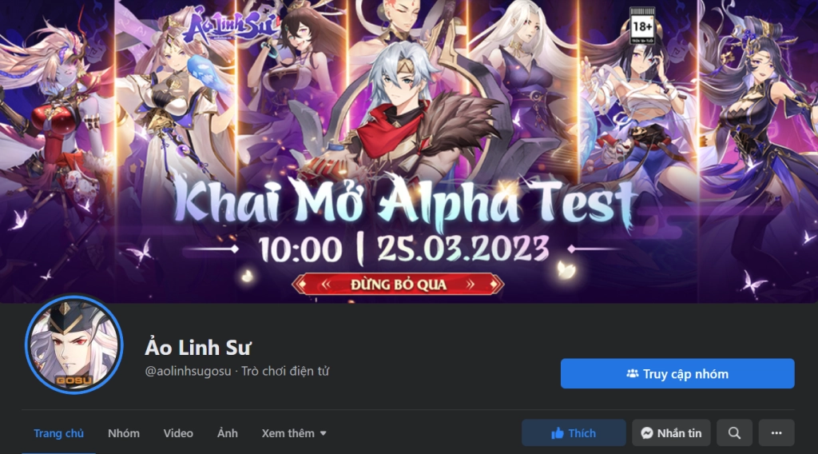Open the three-dots more options menu

776,433
